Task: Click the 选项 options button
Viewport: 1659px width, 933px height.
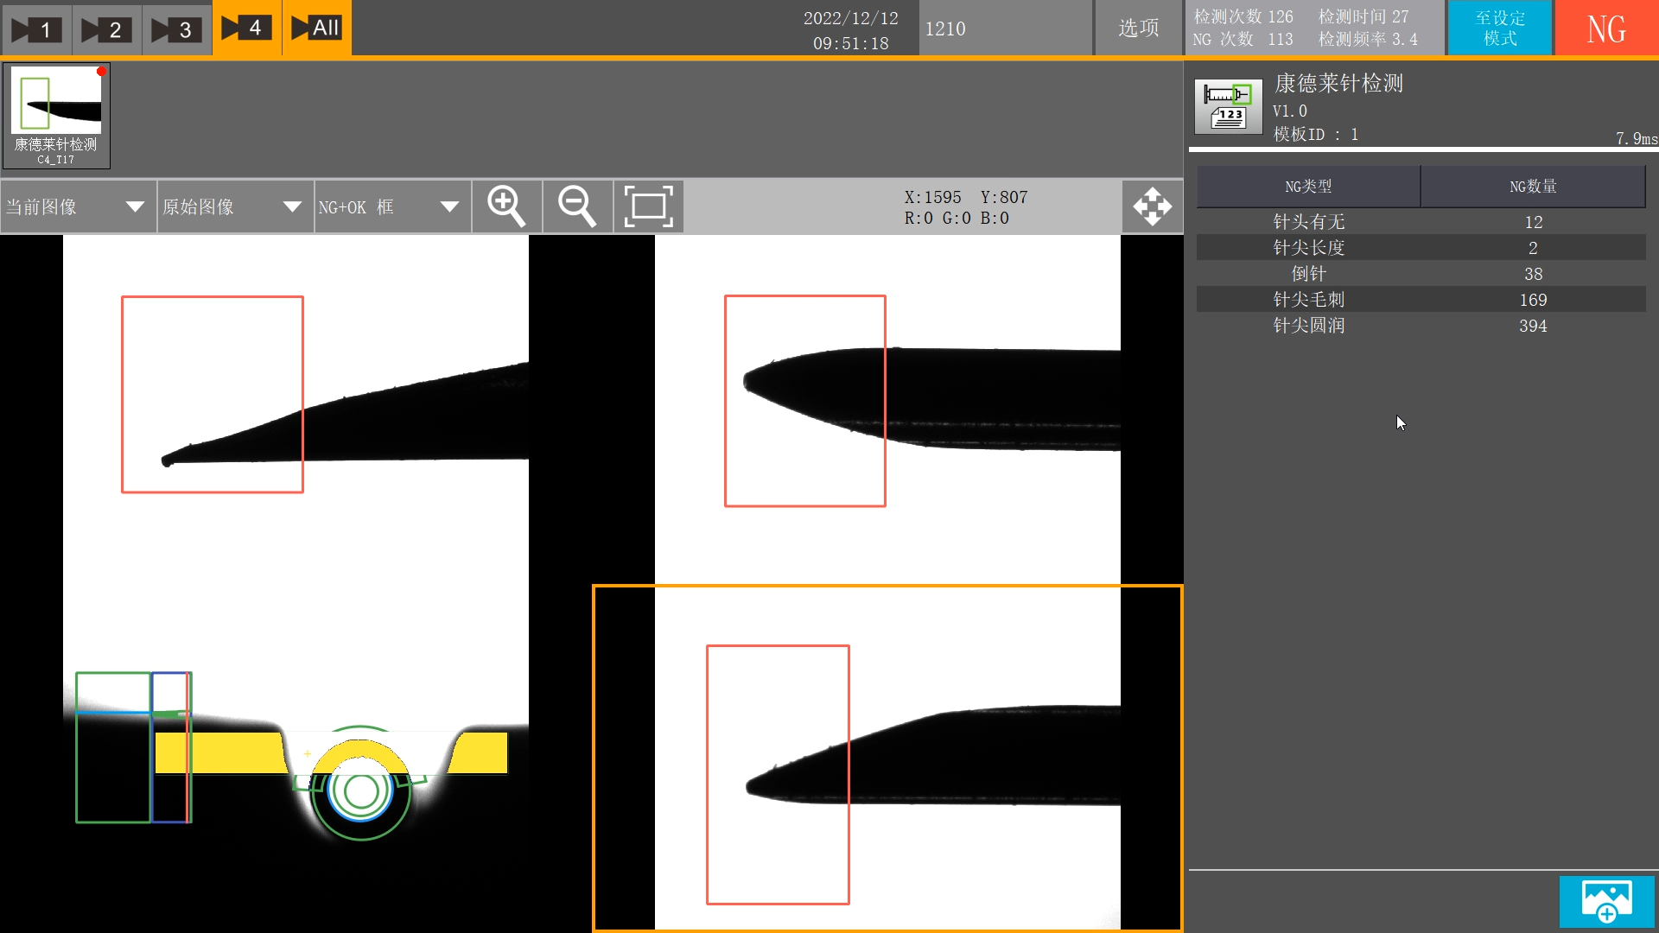Action: (x=1138, y=29)
